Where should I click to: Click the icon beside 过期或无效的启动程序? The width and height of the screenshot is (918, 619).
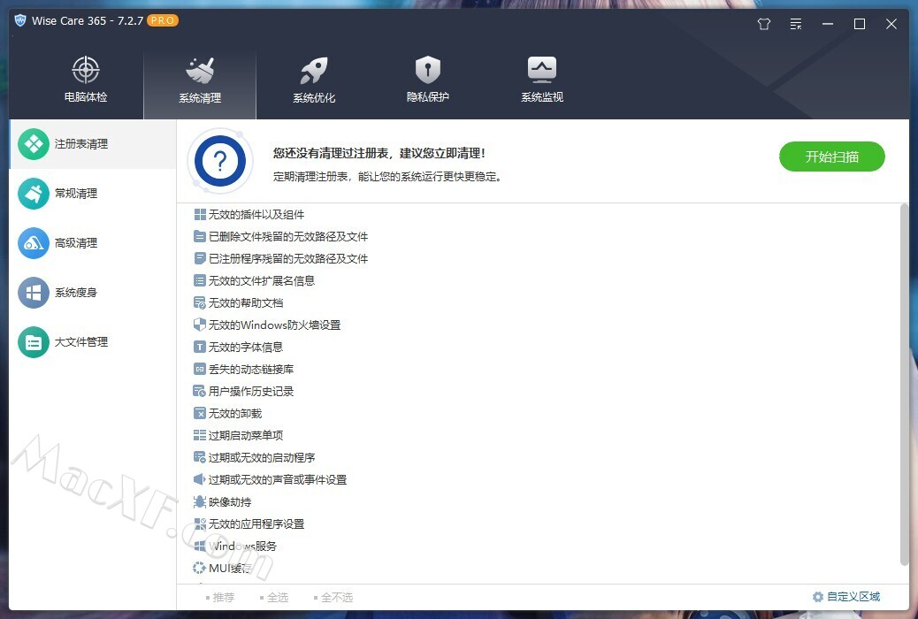coord(200,457)
